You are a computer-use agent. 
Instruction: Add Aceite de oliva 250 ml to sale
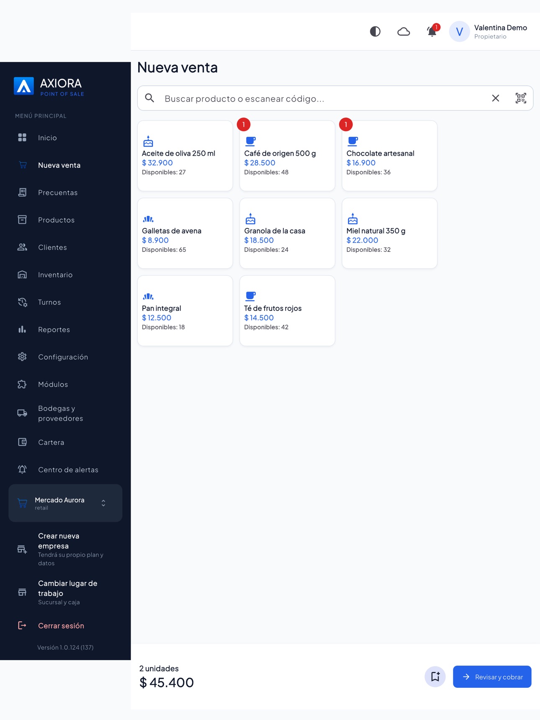[x=185, y=156]
